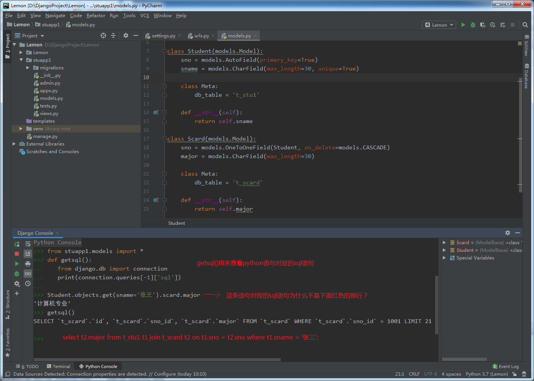Fold the Student class at line 7
Image resolution: width=534 pixels, height=381 pixels.
pos(164,51)
